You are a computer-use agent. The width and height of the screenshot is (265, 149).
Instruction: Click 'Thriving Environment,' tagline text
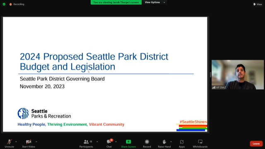coord(67,125)
